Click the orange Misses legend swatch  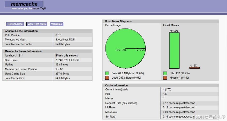[165, 78]
